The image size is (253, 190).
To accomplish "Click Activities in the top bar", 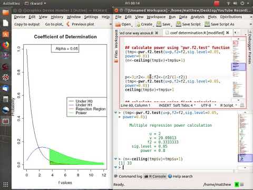I will point(12,3).
